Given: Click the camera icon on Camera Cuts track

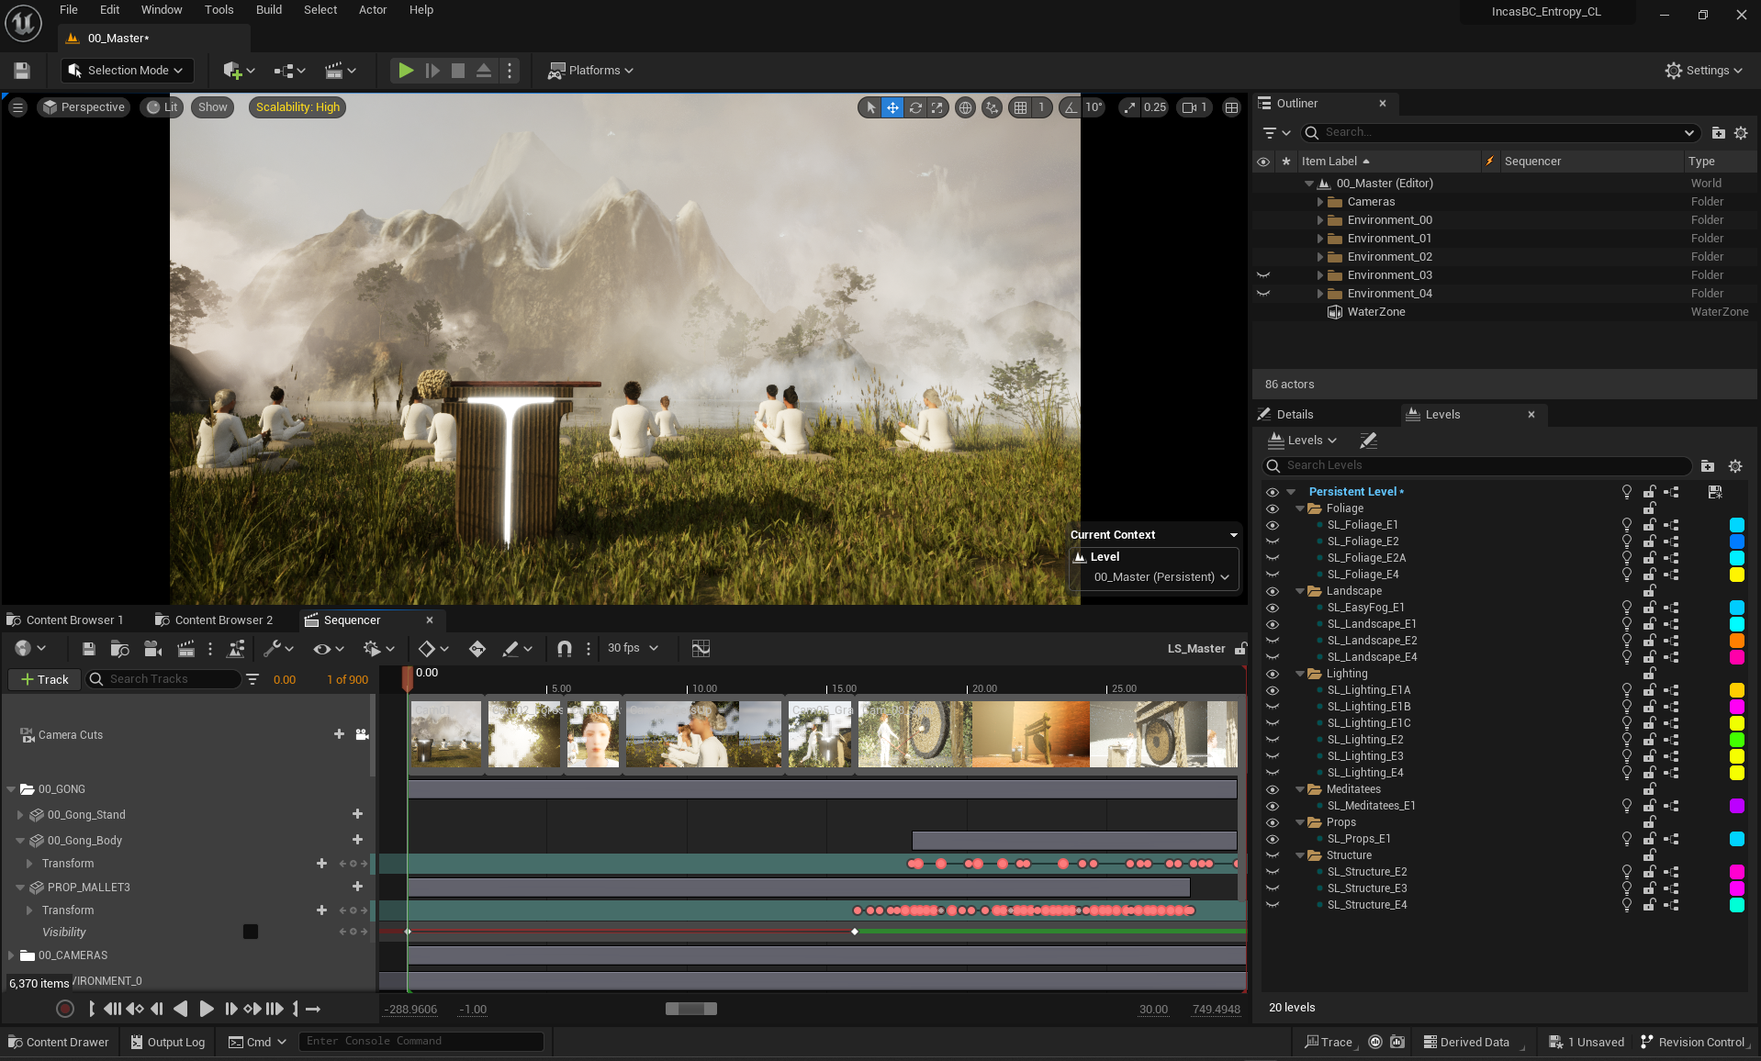Looking at the screenshot, I should click(x=362, y=734).
